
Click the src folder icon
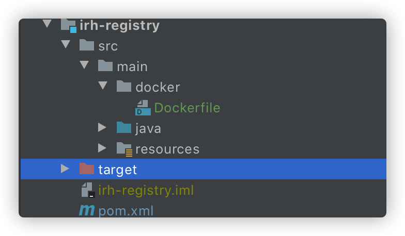[87, 46]
